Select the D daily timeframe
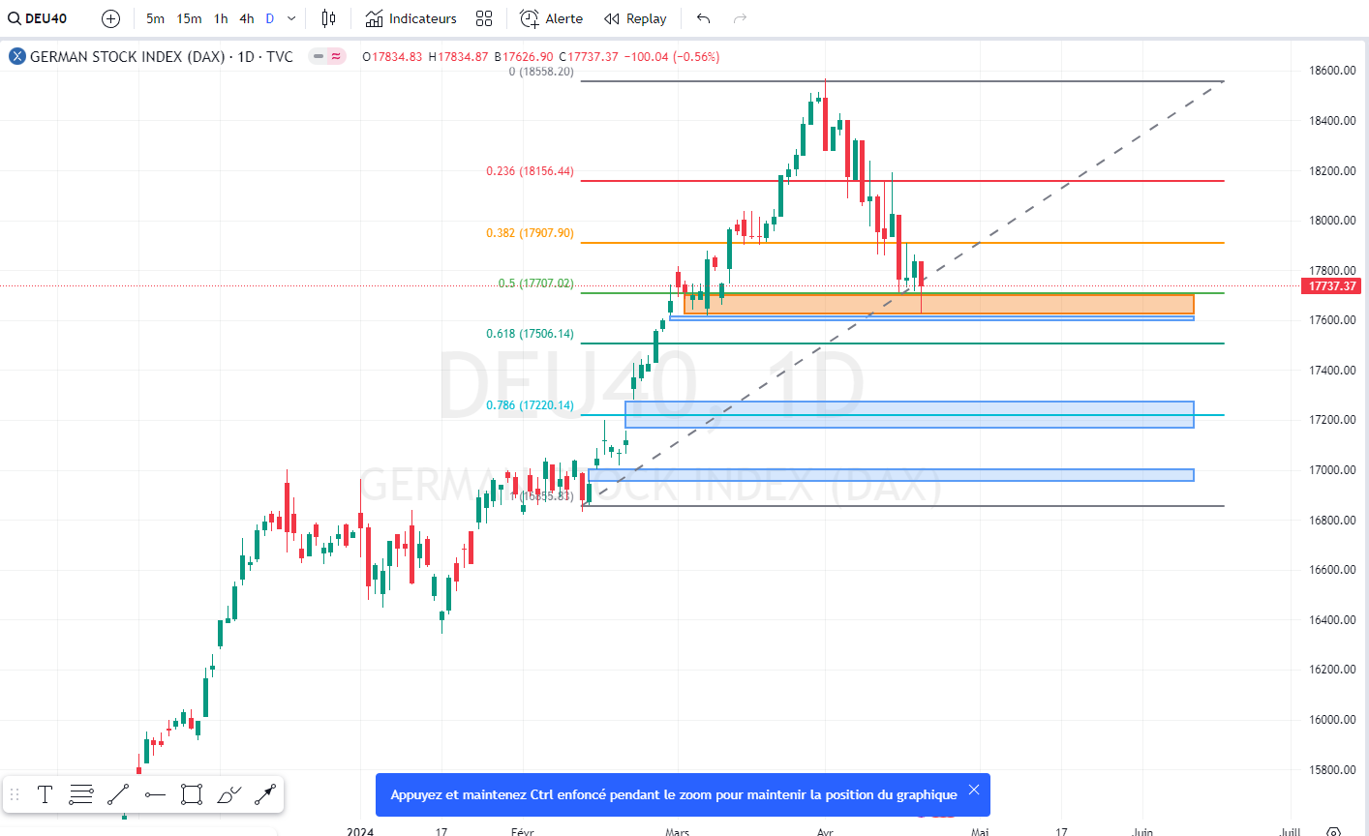This screenshot has width=1369, height=836. [x=270, y=18]
